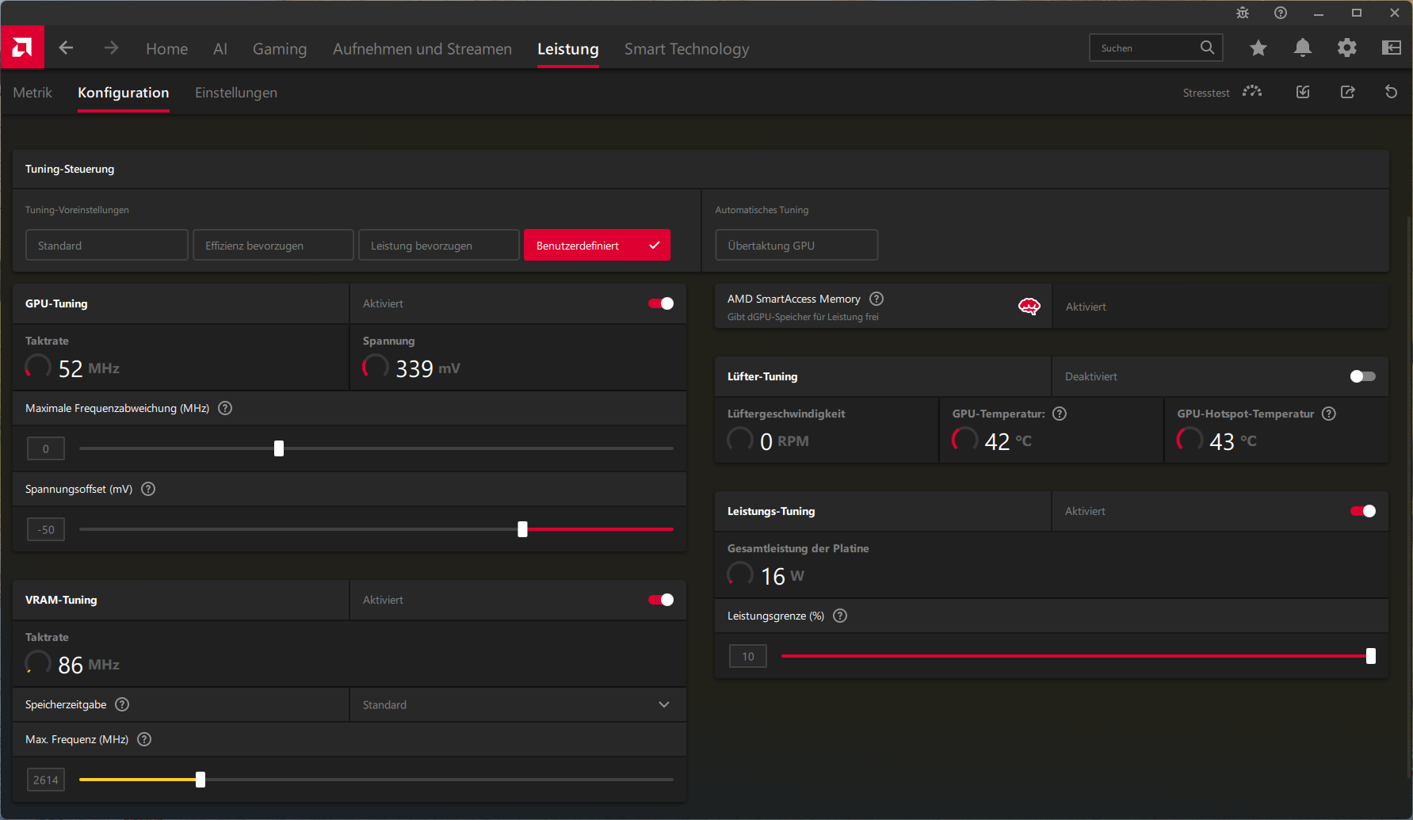Show help for AMD SmartAccess Memory
The width and height of the screenshot is (1413, 820).
[876, 299]
